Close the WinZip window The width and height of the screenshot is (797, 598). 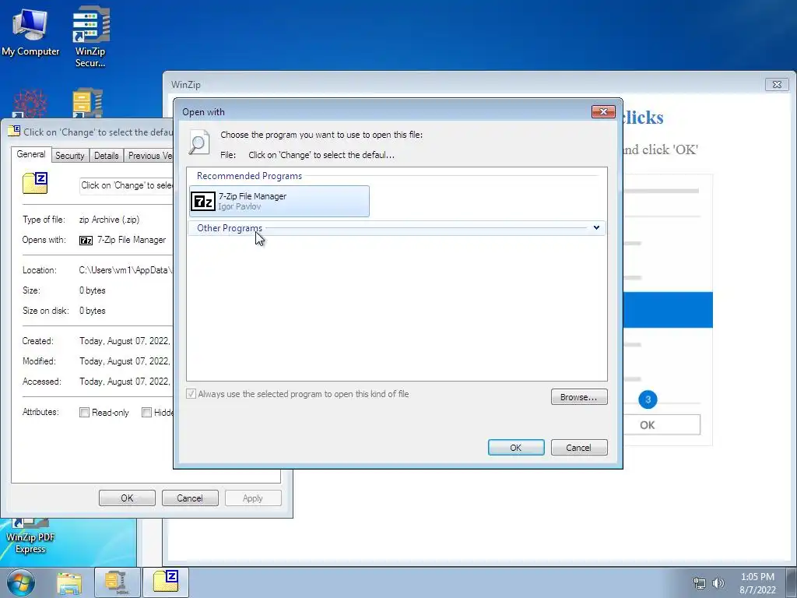777,84
